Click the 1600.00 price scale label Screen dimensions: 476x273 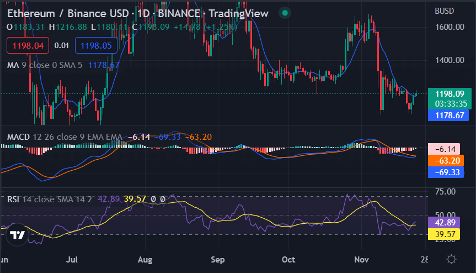coord(450,27)
